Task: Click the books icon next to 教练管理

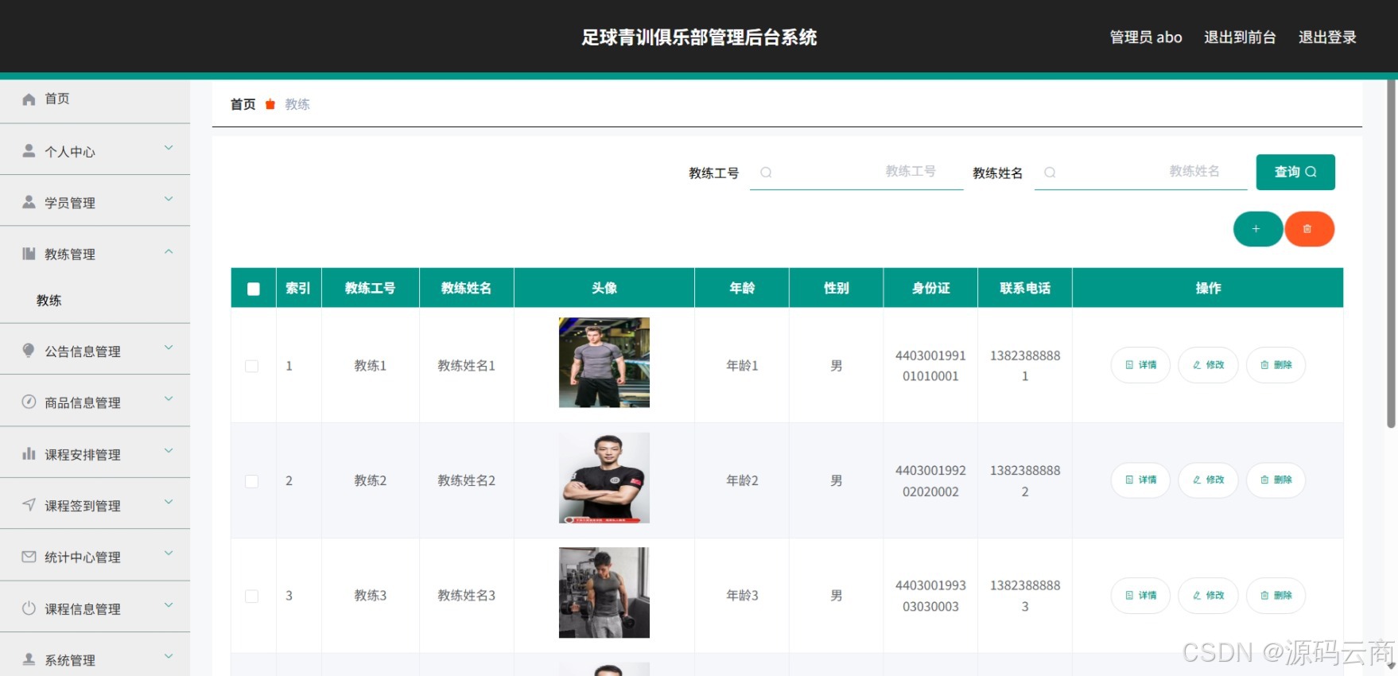Action: coord(29,254)
